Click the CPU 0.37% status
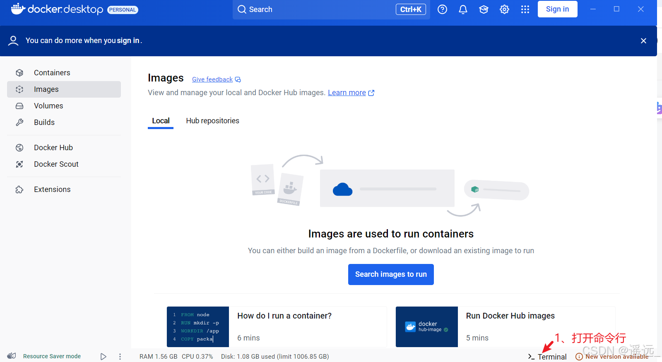Screen dimensions: 662x362 tap(197, 357)
